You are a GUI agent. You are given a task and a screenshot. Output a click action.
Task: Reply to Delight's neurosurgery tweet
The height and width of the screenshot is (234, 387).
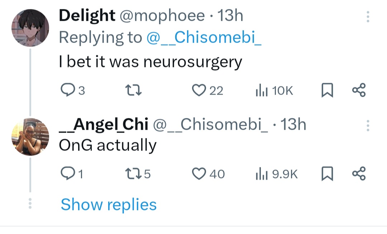point(67,91)
